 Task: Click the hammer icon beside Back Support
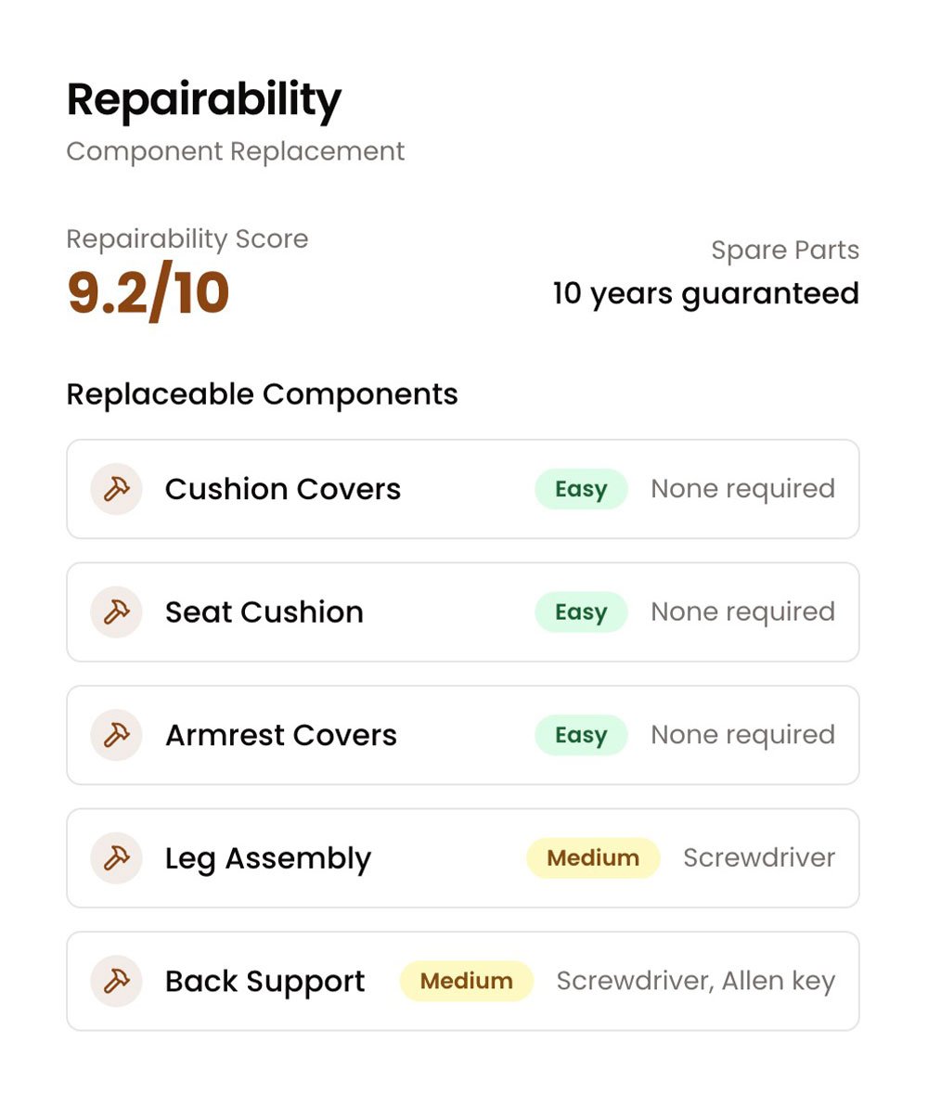(x=116, y=981)
